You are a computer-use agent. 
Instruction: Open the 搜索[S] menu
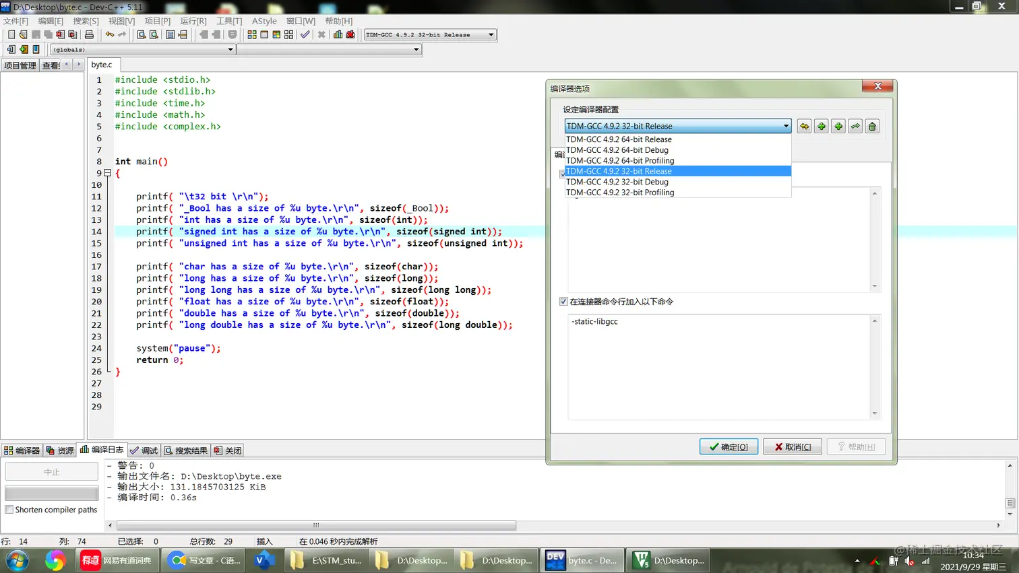(x=86, y=21)
